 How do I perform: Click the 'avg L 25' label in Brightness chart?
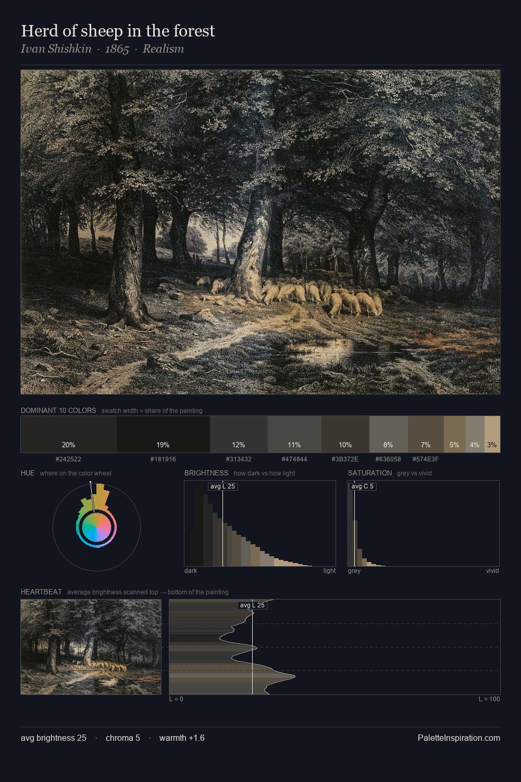(x=222, y=486)
